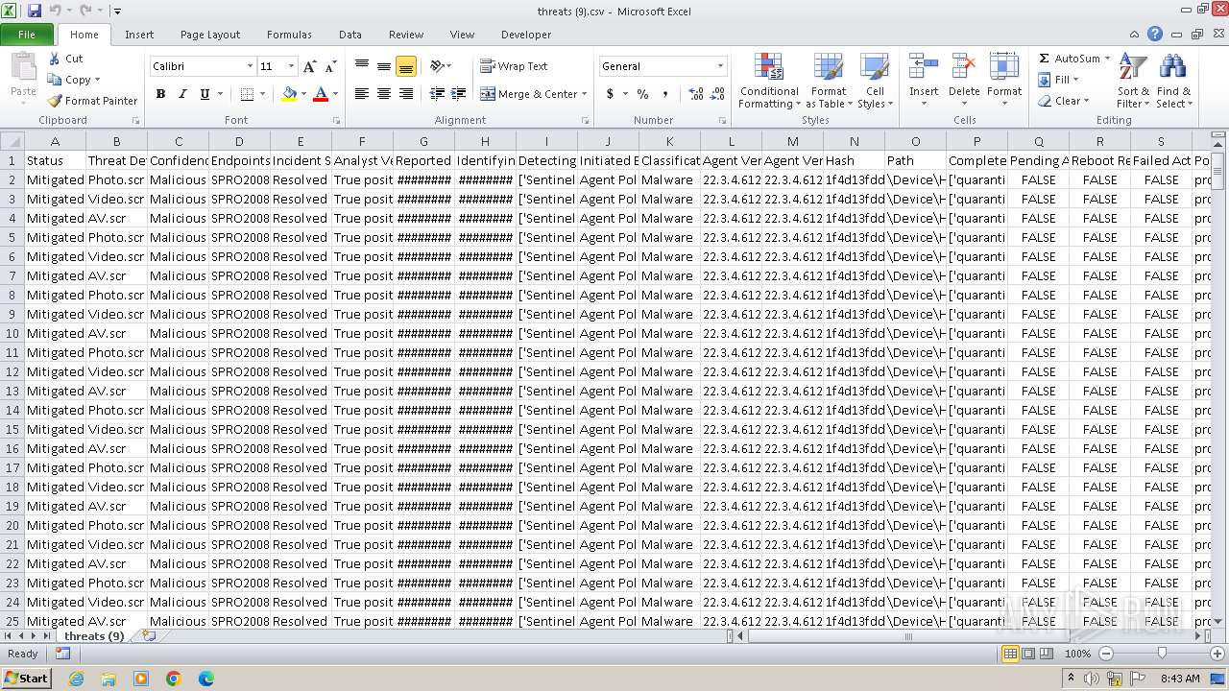Toggle Center alignment
Image resolution: width=1229 pixels, height=691 pixels.
(384, 94)
